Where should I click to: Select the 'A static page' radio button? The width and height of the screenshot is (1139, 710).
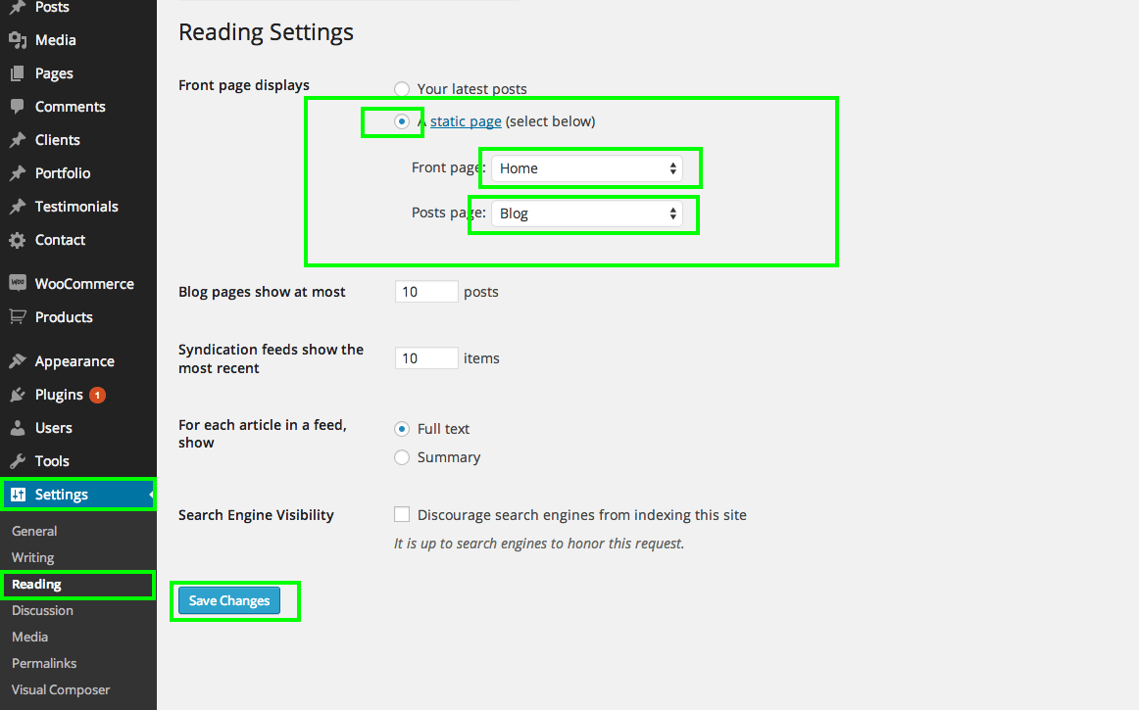pyautogui.click(x=402, y=121)
